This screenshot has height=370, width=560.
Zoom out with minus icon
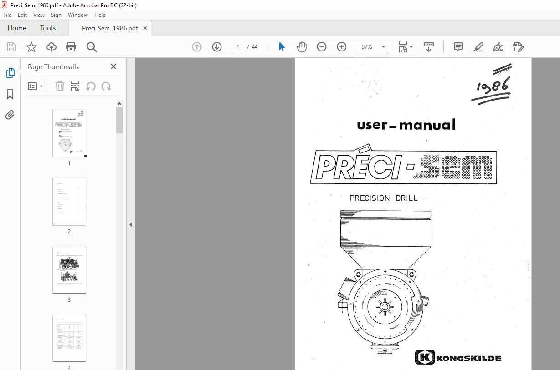(322, 47)
